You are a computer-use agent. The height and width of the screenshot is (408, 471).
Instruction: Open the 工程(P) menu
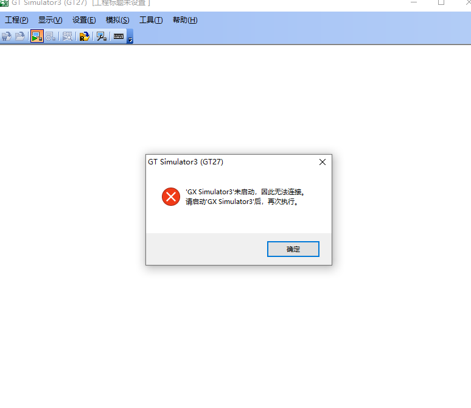click(16, 20)
